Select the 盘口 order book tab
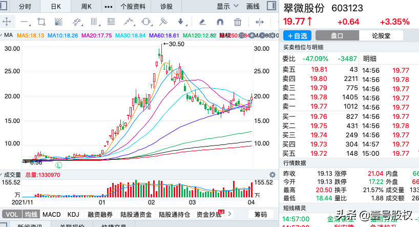 [337, 35]
